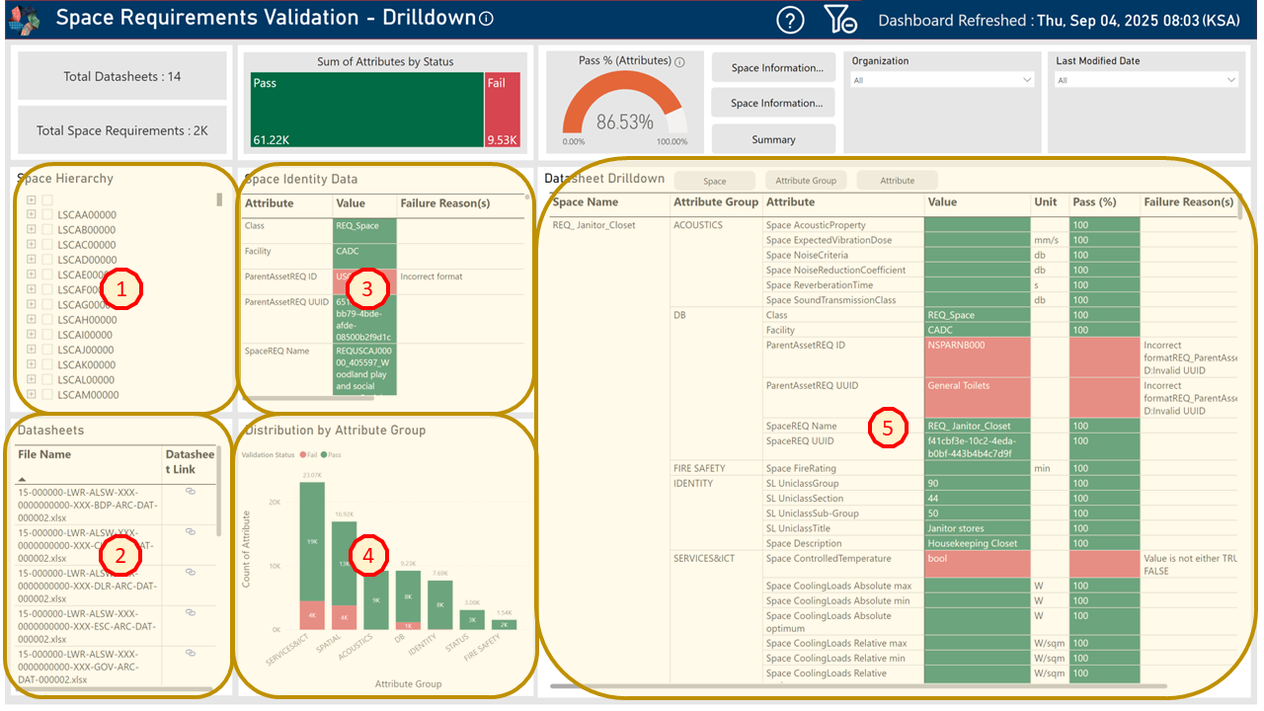Click the clear filters funnel icon
This screenshot has height=711, width=1264.
coord(840,20)
